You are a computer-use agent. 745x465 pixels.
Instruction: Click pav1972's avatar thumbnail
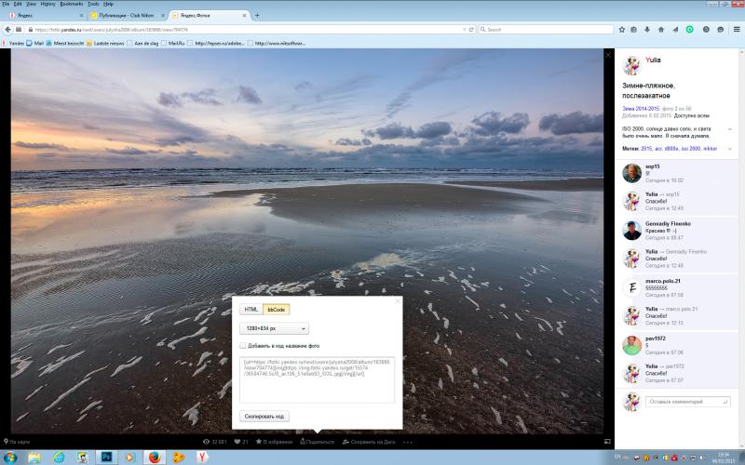(632, 345)
